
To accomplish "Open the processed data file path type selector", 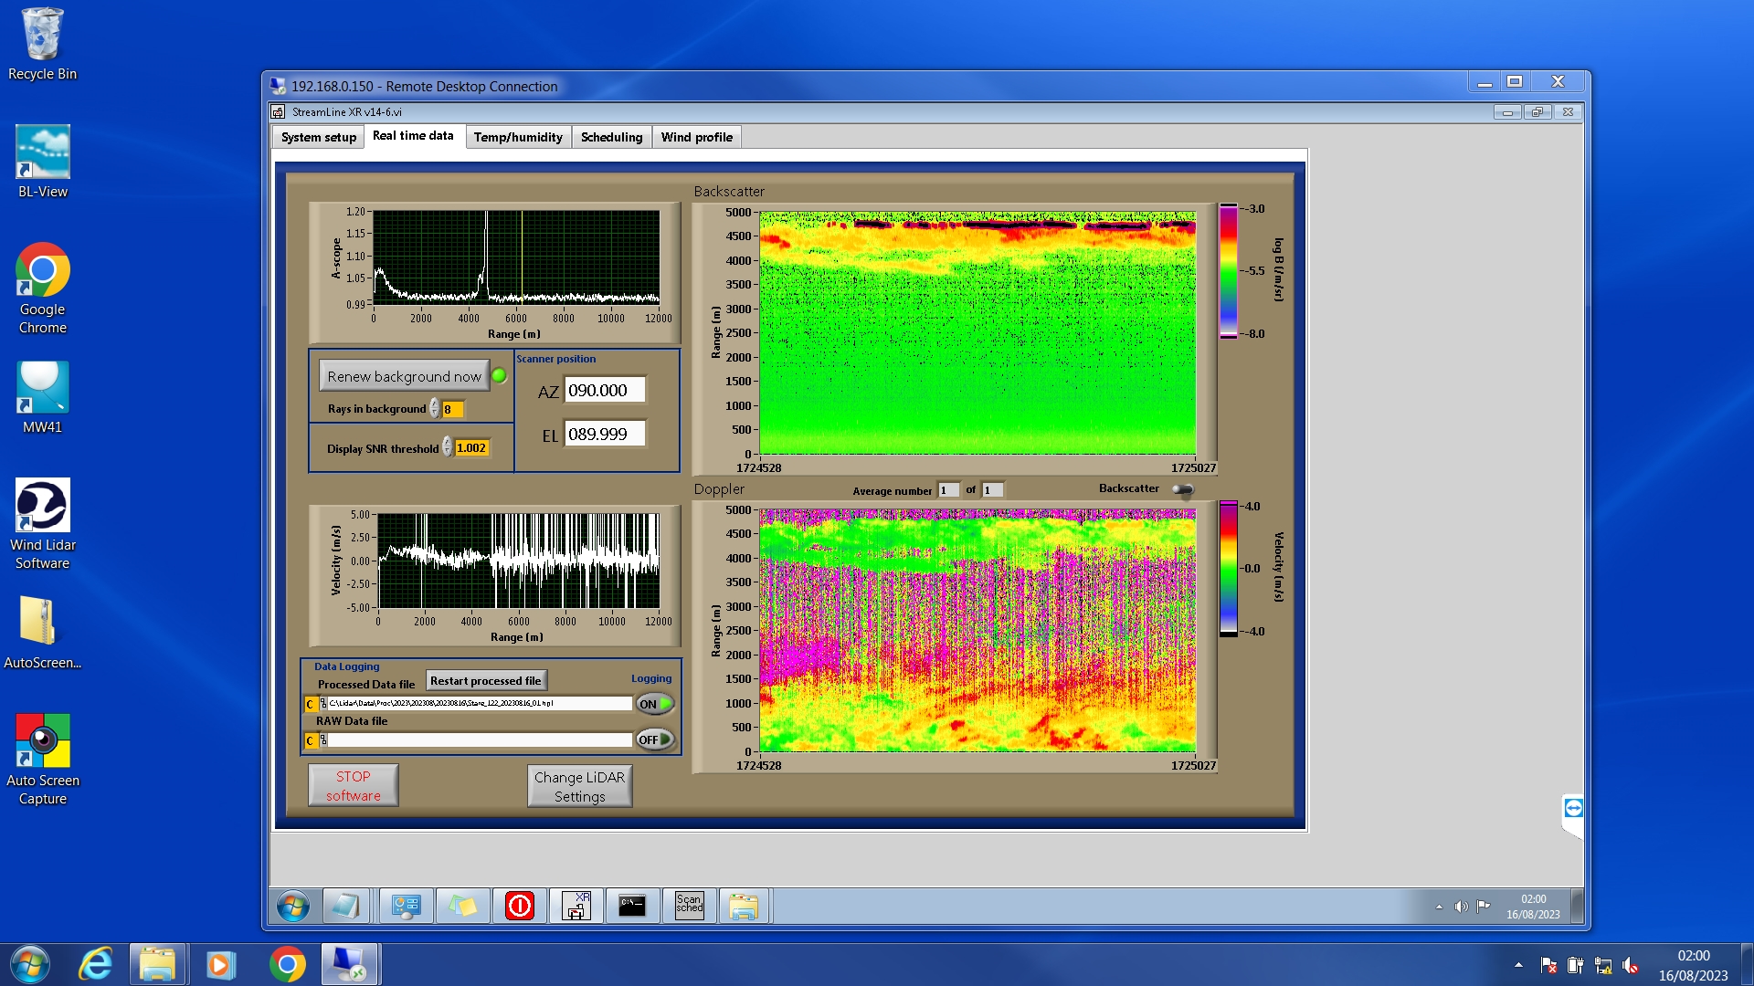I will tap(310, 704).
